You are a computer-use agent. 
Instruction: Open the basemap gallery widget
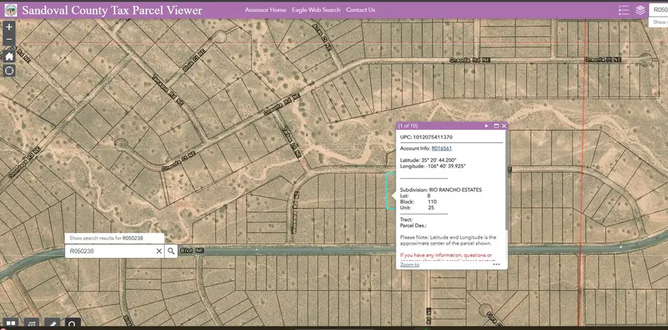[x=10, y=324]
